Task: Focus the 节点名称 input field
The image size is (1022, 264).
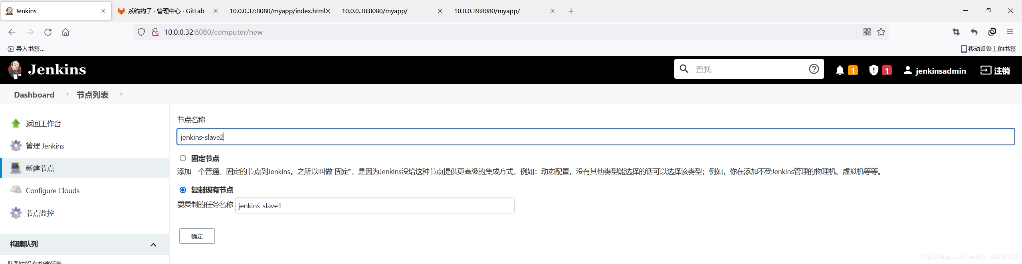Action: coord(596,137)
